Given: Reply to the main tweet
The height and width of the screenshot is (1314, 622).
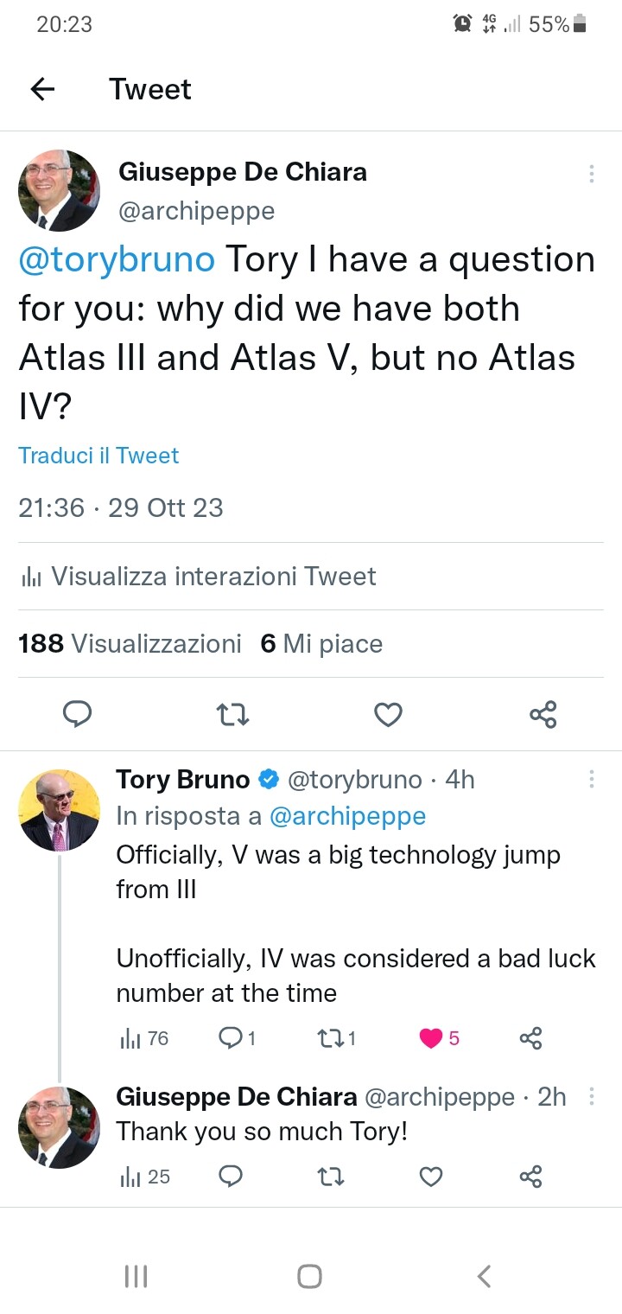Looking at the screenshot, I should [78, 714].
